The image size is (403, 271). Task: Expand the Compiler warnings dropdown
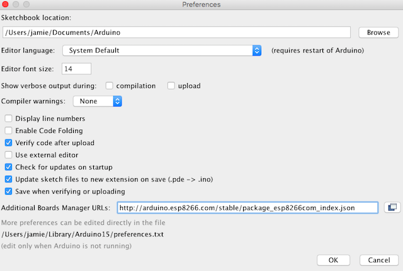click(98, 101)
